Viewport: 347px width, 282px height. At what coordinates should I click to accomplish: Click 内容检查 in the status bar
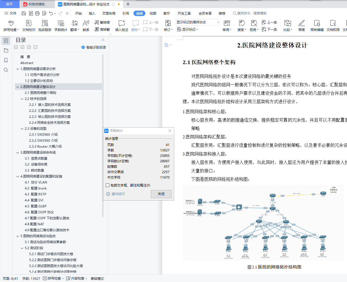click(77, 278)
